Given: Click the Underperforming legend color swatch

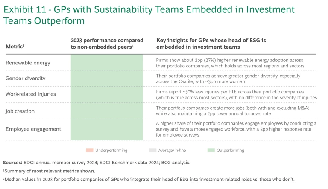Looking at the screenshot, I should point(89,151).
